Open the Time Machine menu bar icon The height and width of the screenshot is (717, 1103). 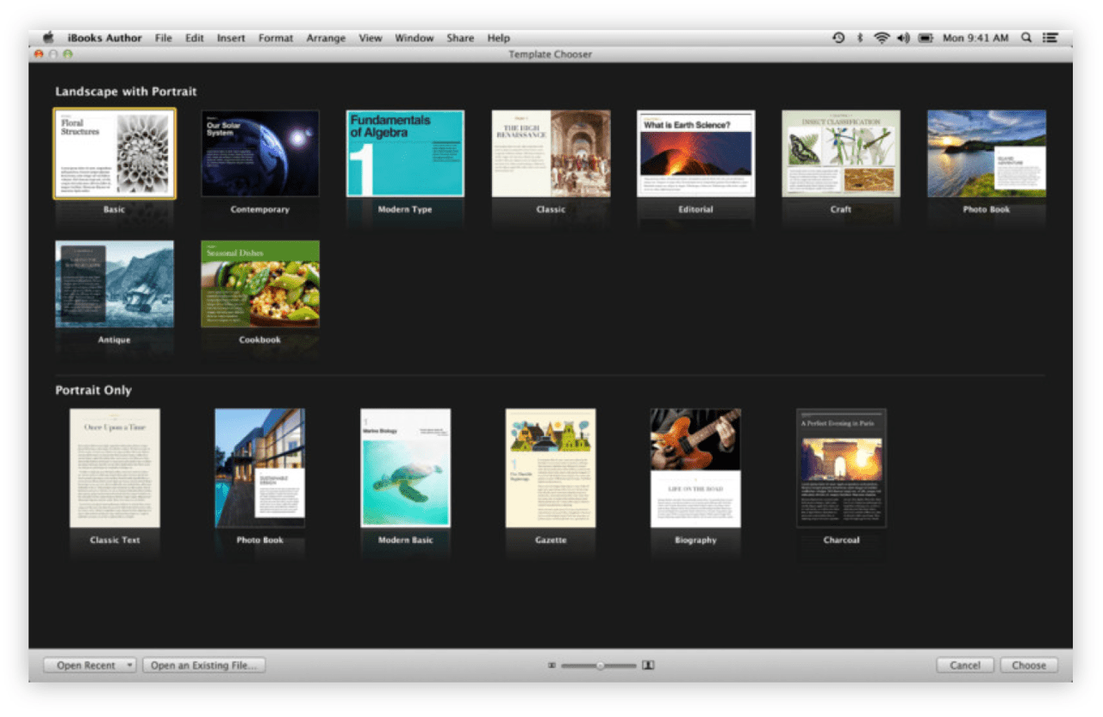click(x=838, y=37)
